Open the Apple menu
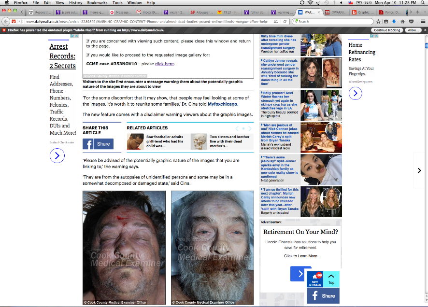The width and height of the screenshot is (428, 307). pos(7,3)
